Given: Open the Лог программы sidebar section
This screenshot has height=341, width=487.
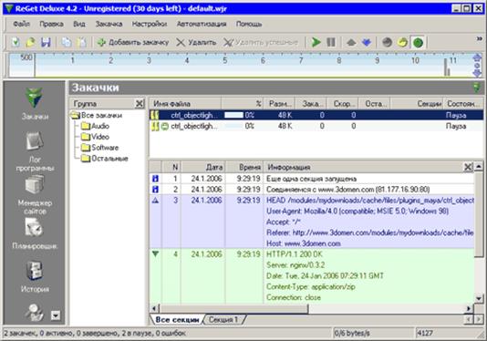Looking at the screenshot, I should click(x=35, y=151).
